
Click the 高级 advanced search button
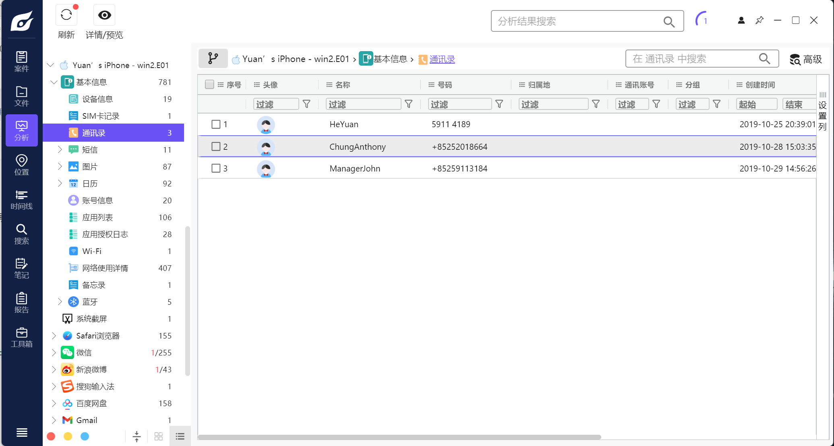806,59
